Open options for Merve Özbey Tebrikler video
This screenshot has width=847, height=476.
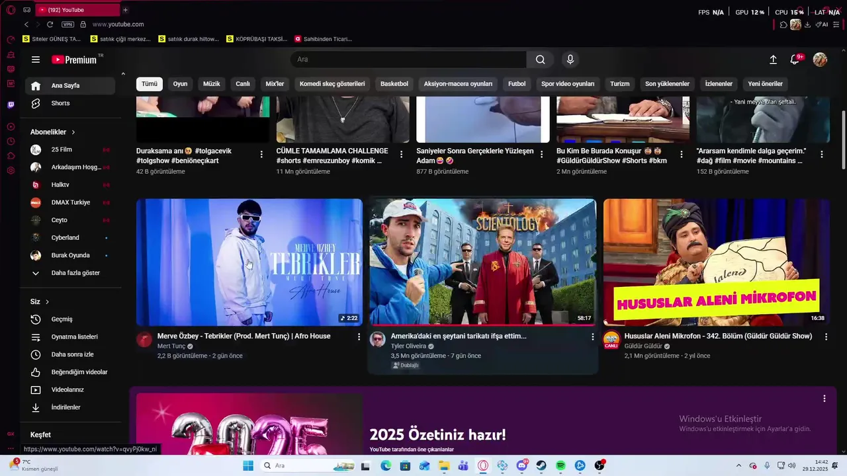tap(359, 337)
